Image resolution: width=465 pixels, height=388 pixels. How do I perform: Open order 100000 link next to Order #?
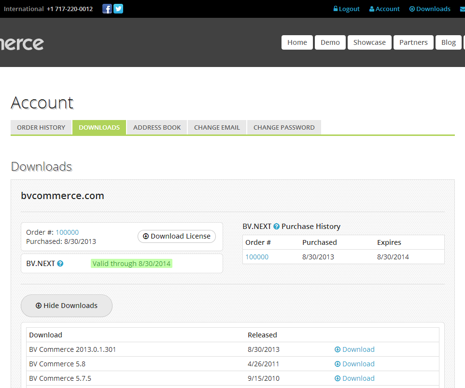coord(67,232)
